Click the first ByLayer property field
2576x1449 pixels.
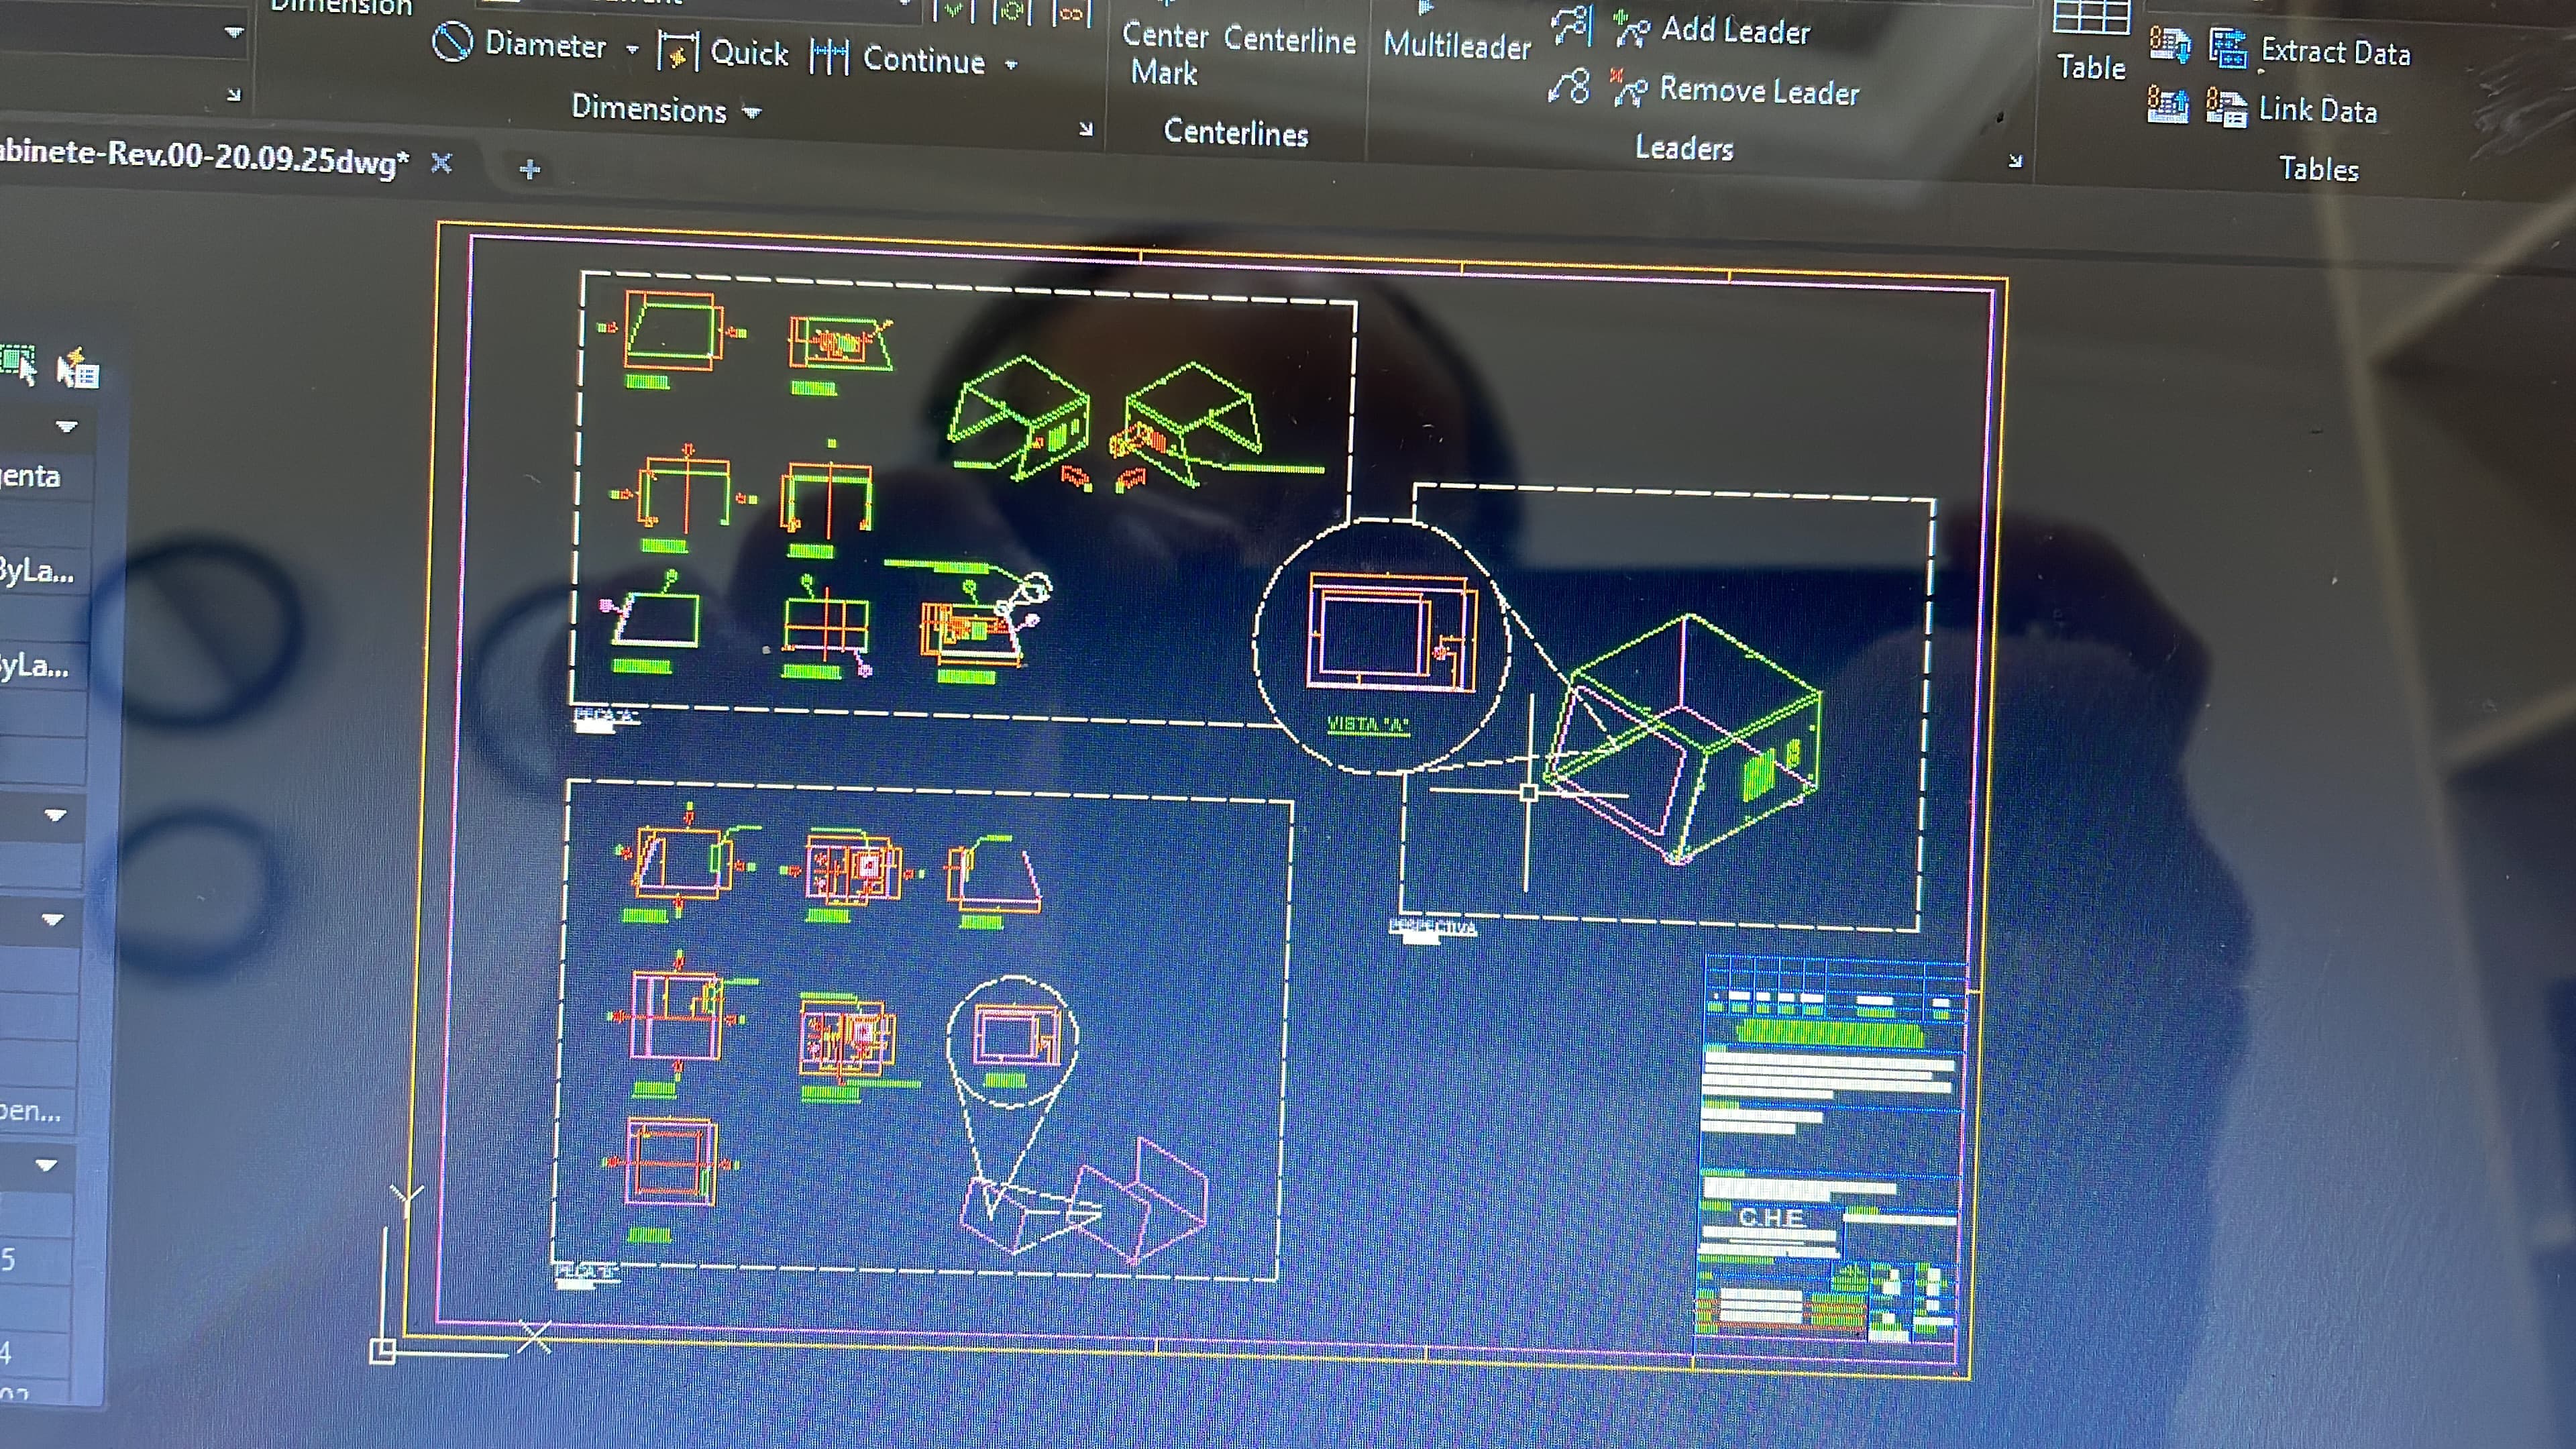coord(44,570)
